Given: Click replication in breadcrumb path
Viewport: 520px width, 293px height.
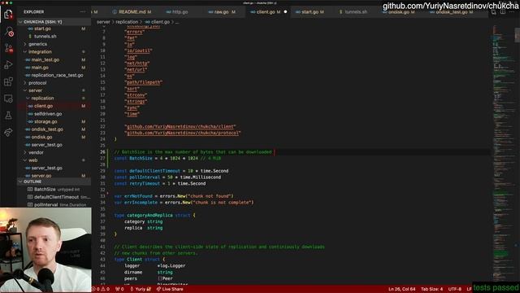Looking at the screenshot, I should (x=127, y=22).
